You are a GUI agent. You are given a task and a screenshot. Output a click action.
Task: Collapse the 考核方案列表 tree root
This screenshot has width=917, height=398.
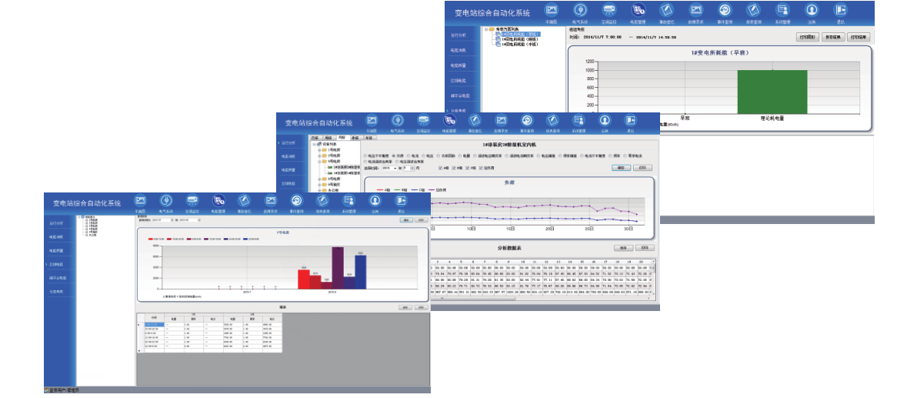[486, 28]
